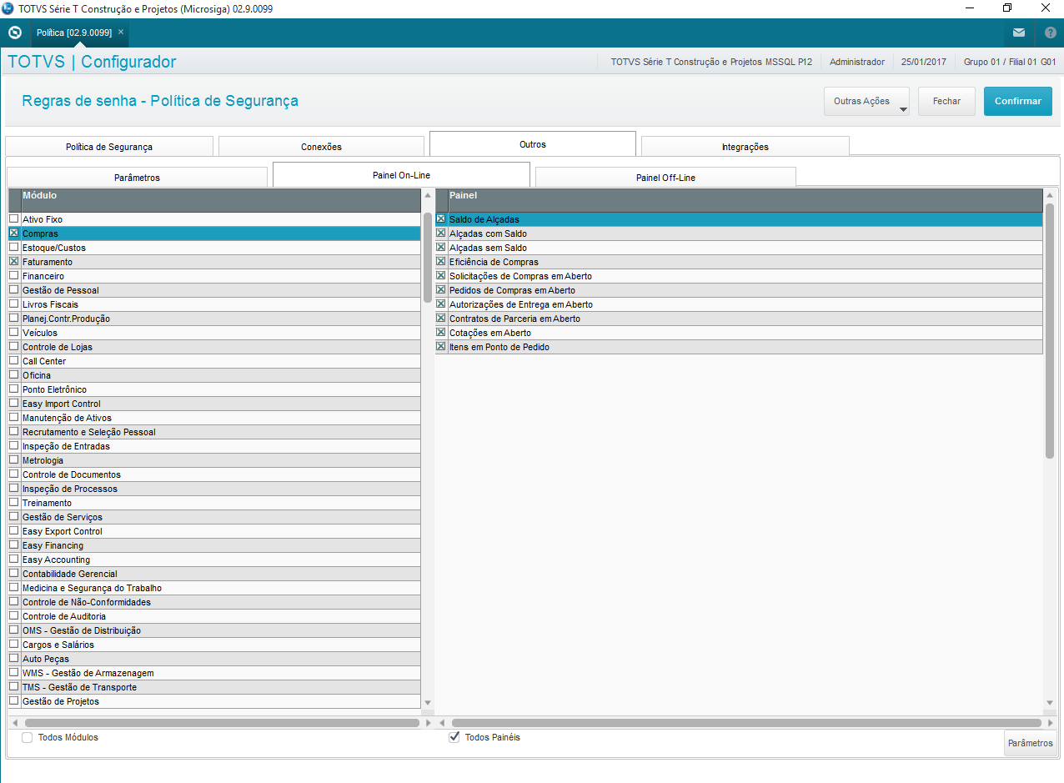Click the panel list scroll down arrow
This screenshot has width=1064, height=783.
click(x=1050, y=704)
